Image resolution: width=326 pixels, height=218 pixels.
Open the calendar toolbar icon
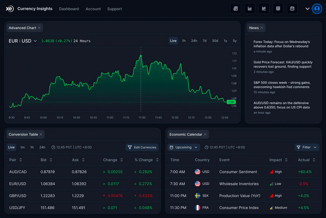292,9
